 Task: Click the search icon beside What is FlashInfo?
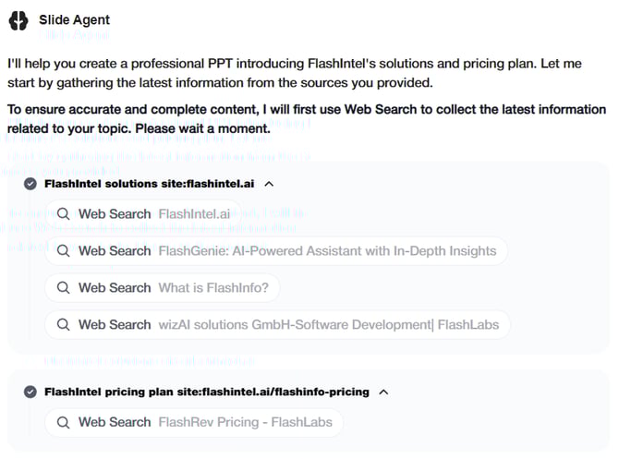[64, 288]
